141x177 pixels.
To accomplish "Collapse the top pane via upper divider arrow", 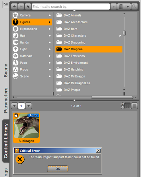I will pyautogui.click(x=74, y=11).
